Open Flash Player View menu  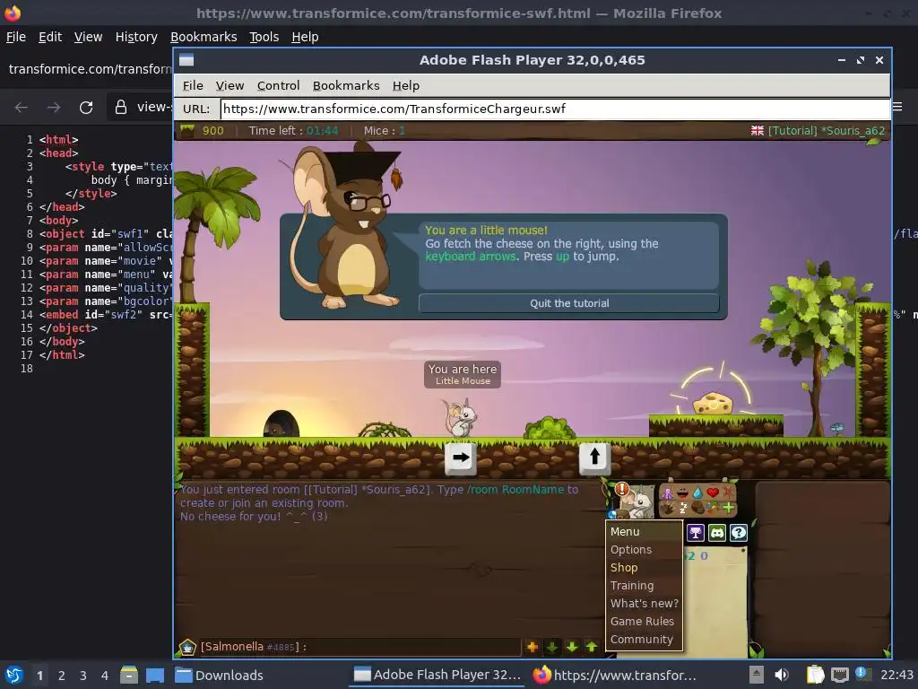[x=229, y=85]
